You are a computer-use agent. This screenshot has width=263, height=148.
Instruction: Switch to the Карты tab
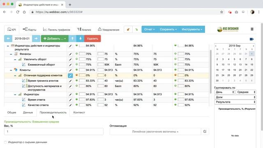click(30, 30)
